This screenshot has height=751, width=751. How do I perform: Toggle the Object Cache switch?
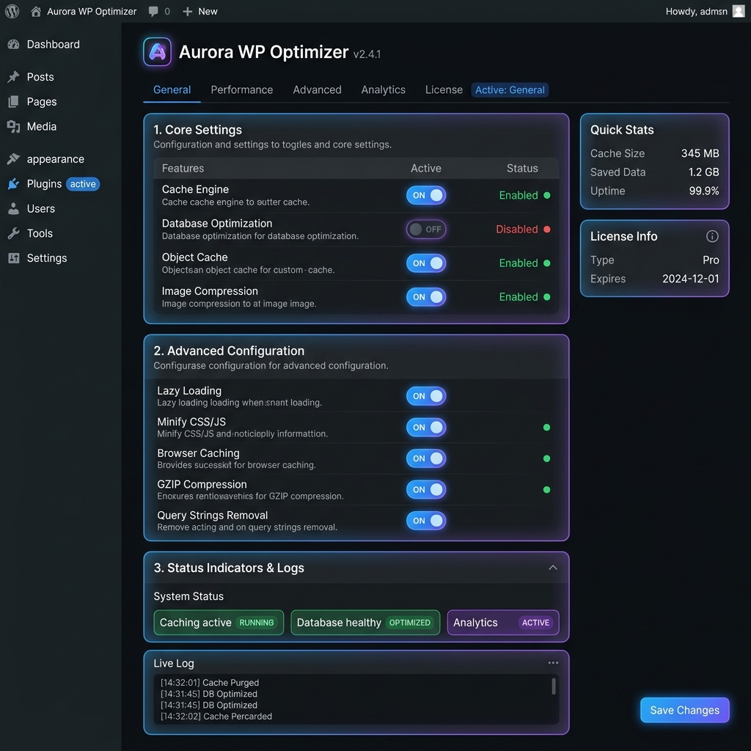pyautogui.click(x=426, y=263)
